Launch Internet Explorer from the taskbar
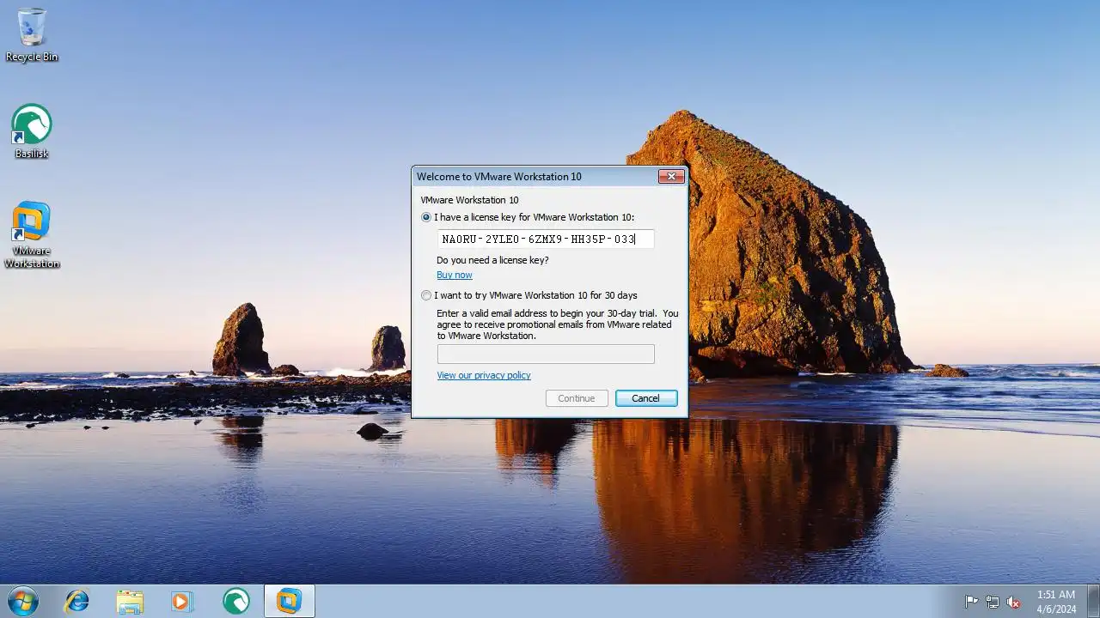The width and height of the screenshot is (1100, 618). point(77,602)
